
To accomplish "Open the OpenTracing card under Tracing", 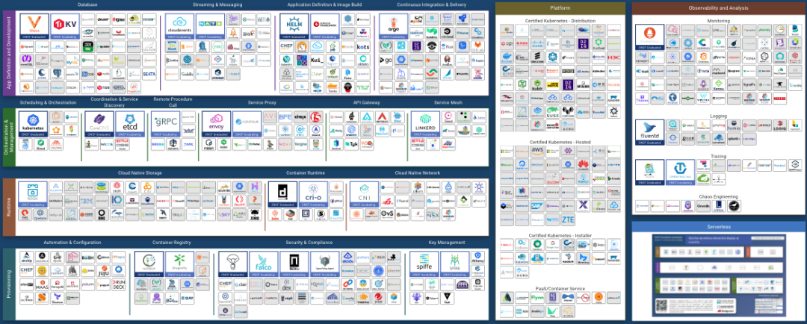I will point(681,172).
